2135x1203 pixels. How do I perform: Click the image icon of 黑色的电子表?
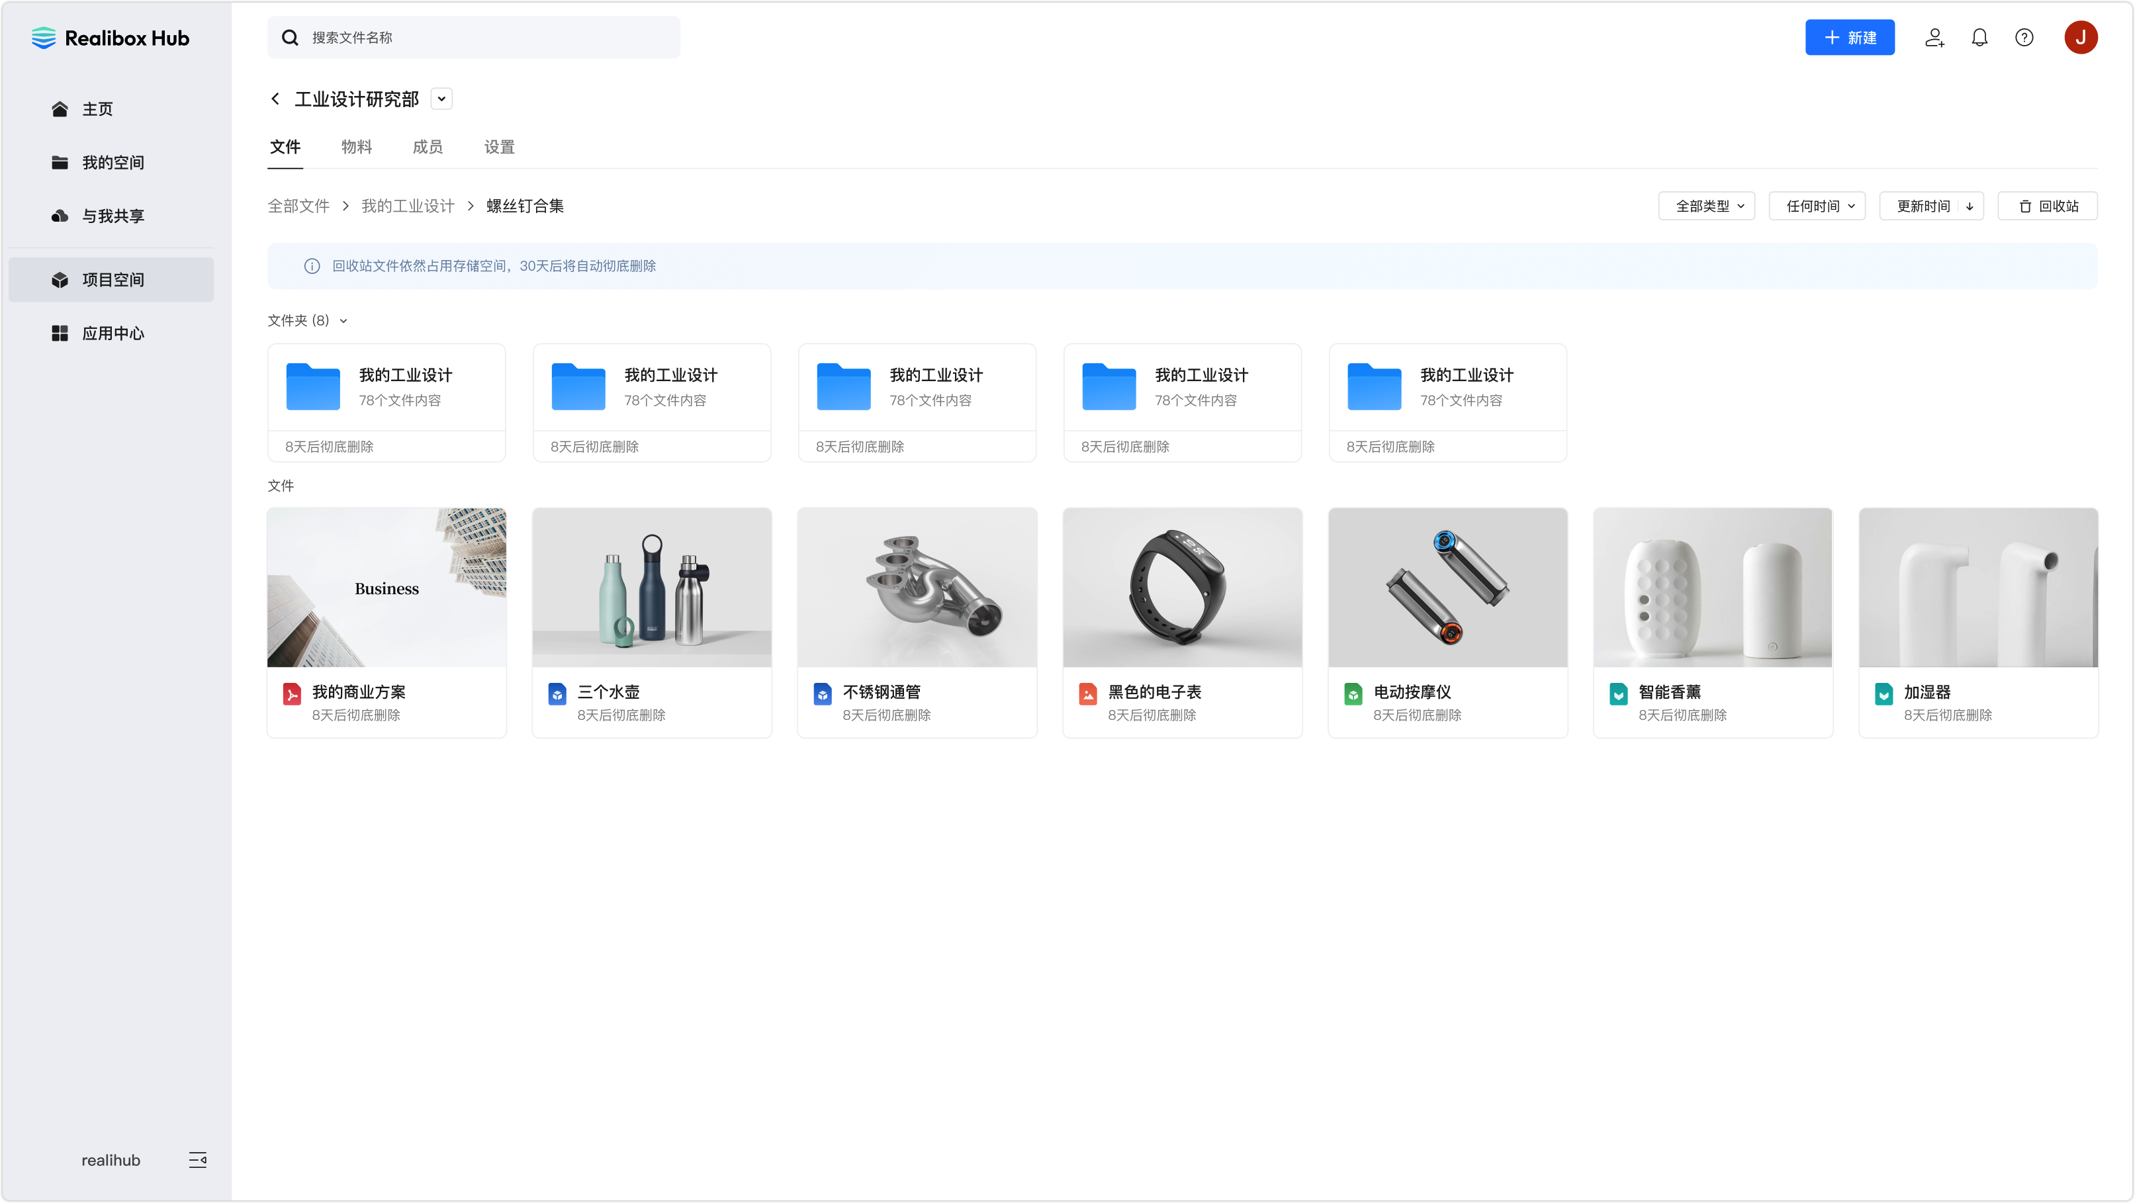(1087, 693)
